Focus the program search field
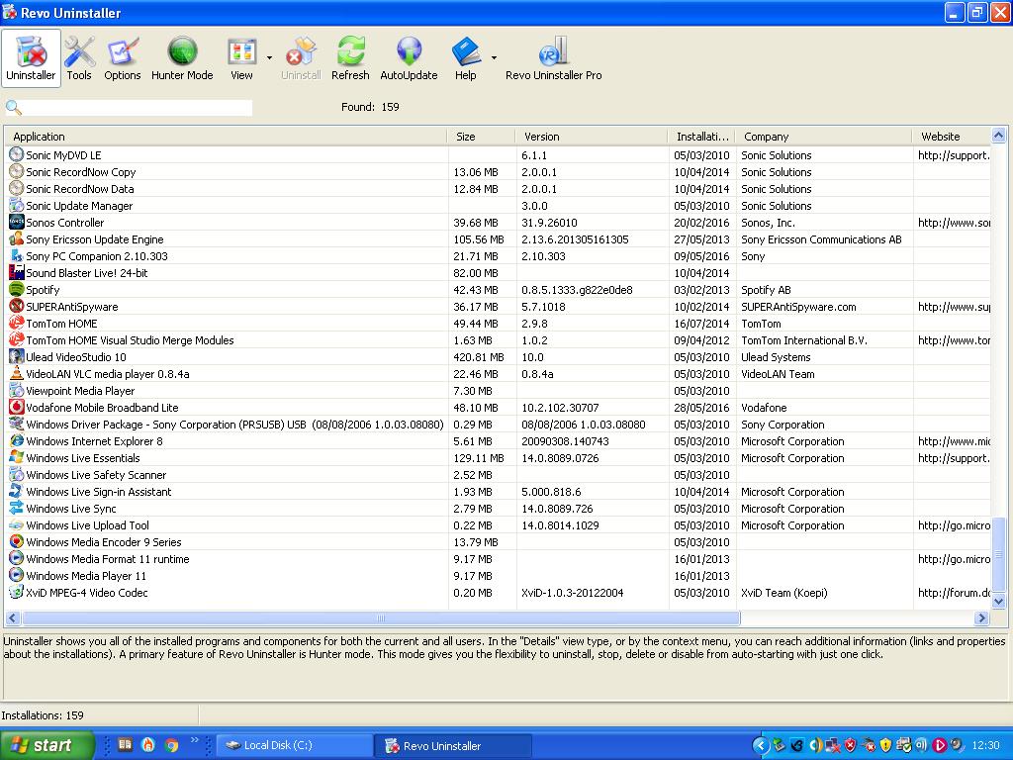Screen dimensions: 1013x760 tap(138, 107)
